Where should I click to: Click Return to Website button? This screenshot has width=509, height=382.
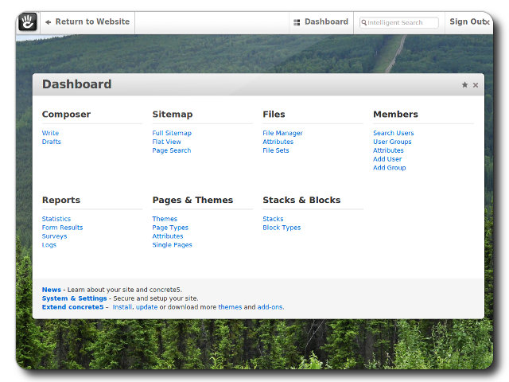tap(87, 22)
